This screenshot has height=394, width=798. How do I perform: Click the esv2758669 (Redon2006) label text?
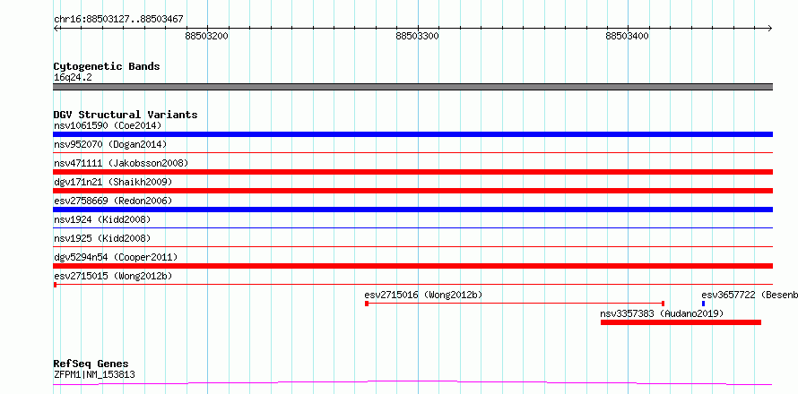tap(113, 201)
